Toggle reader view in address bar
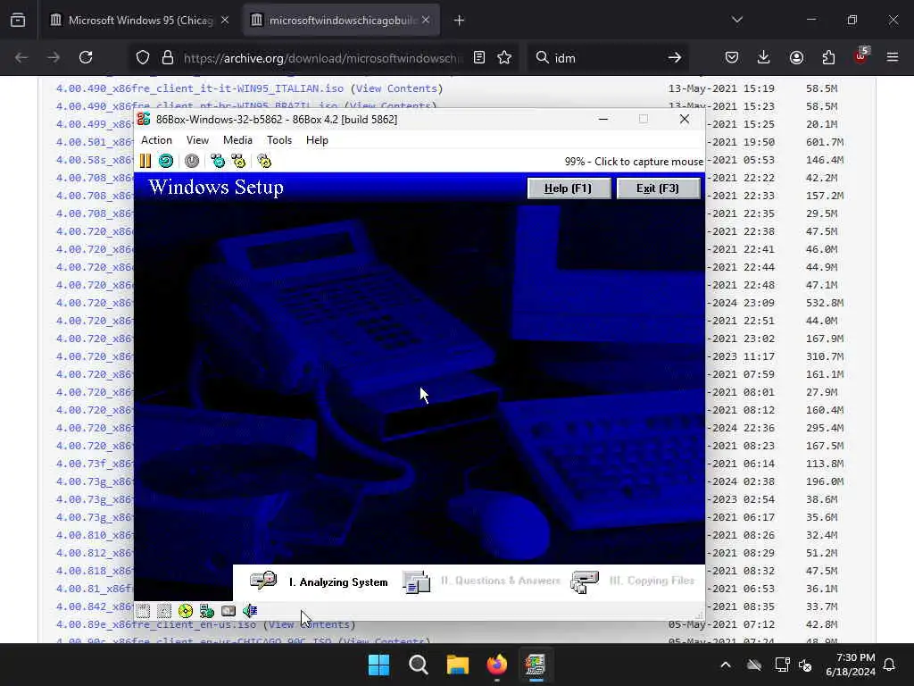914x686 pixels. point(479,57)
